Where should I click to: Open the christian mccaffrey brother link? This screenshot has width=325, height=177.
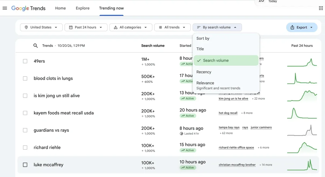click(x=237, y=165)
